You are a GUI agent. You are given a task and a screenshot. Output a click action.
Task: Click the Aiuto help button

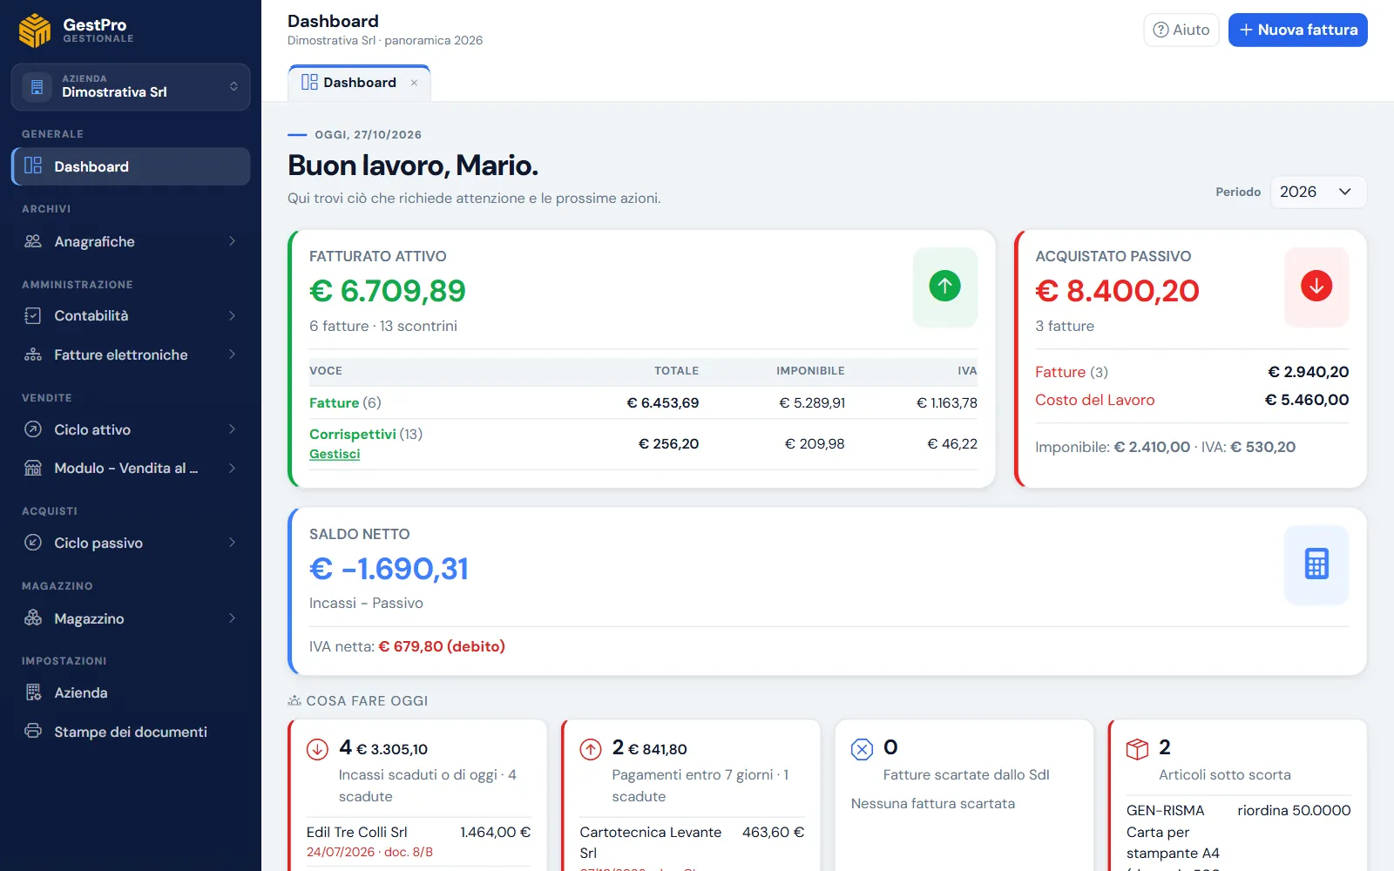click(1181, 30)
